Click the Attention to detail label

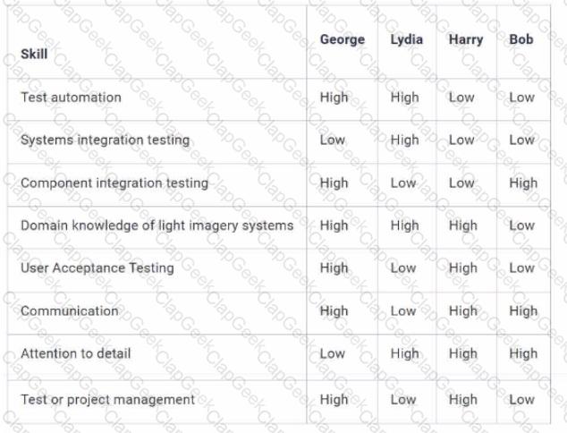click(x=75, y=353)
